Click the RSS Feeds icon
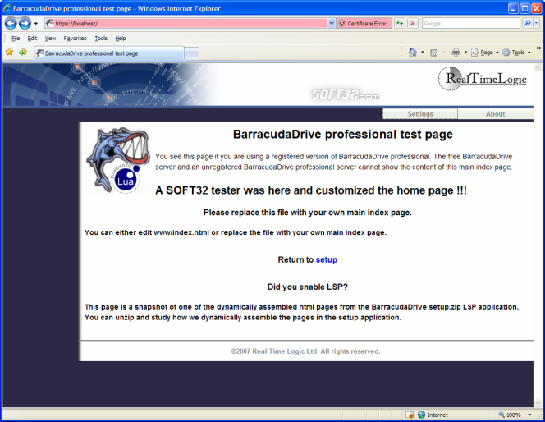 (433, 53)
